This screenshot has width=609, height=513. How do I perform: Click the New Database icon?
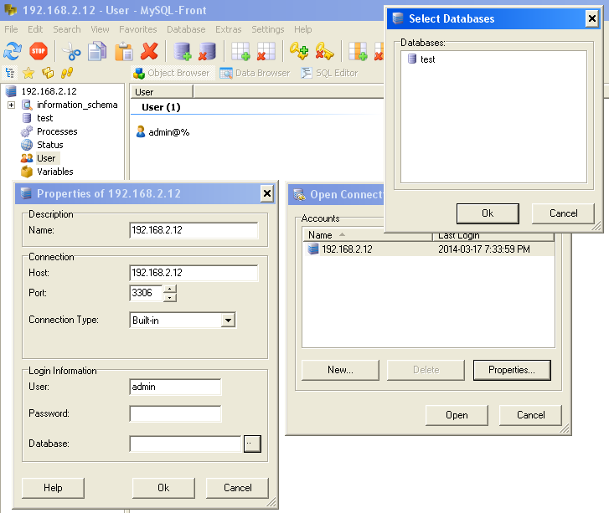(182, 51)
